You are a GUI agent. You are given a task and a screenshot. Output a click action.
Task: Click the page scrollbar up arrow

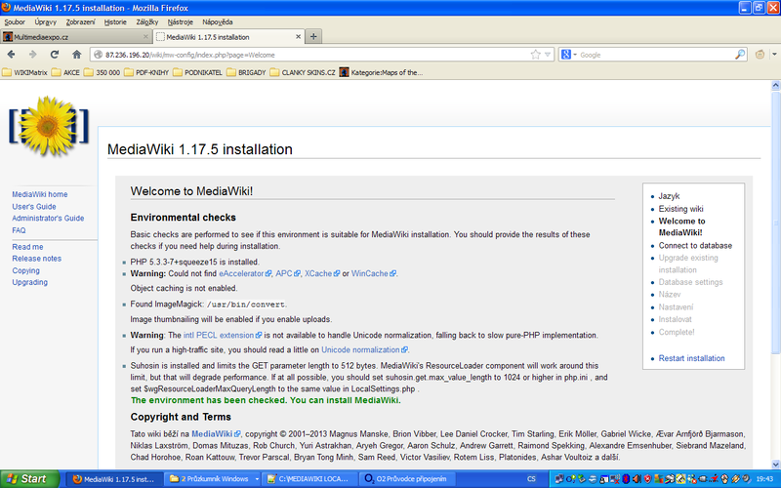tap(775, 85)
